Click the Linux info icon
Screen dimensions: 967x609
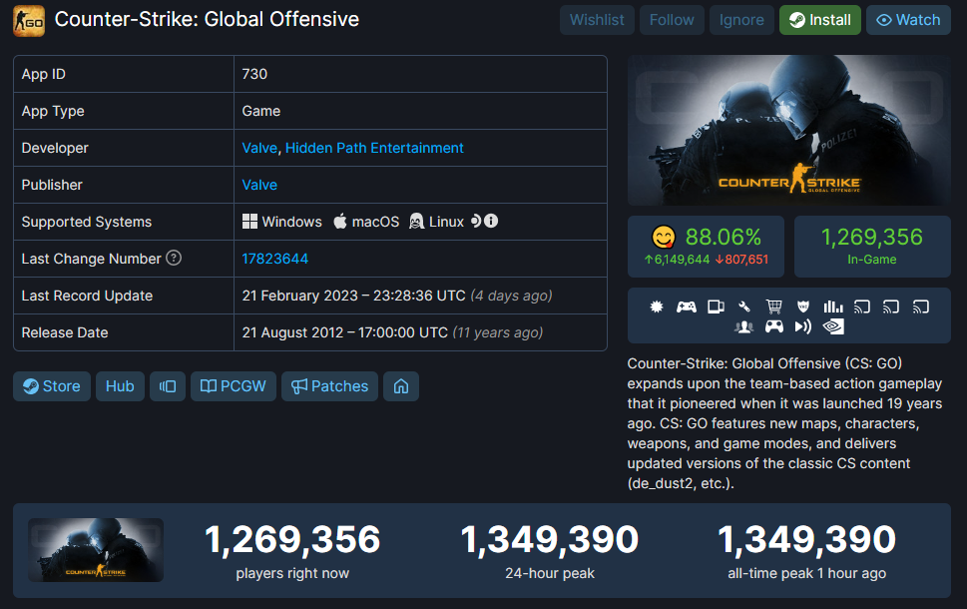click(x=491, y=221)
